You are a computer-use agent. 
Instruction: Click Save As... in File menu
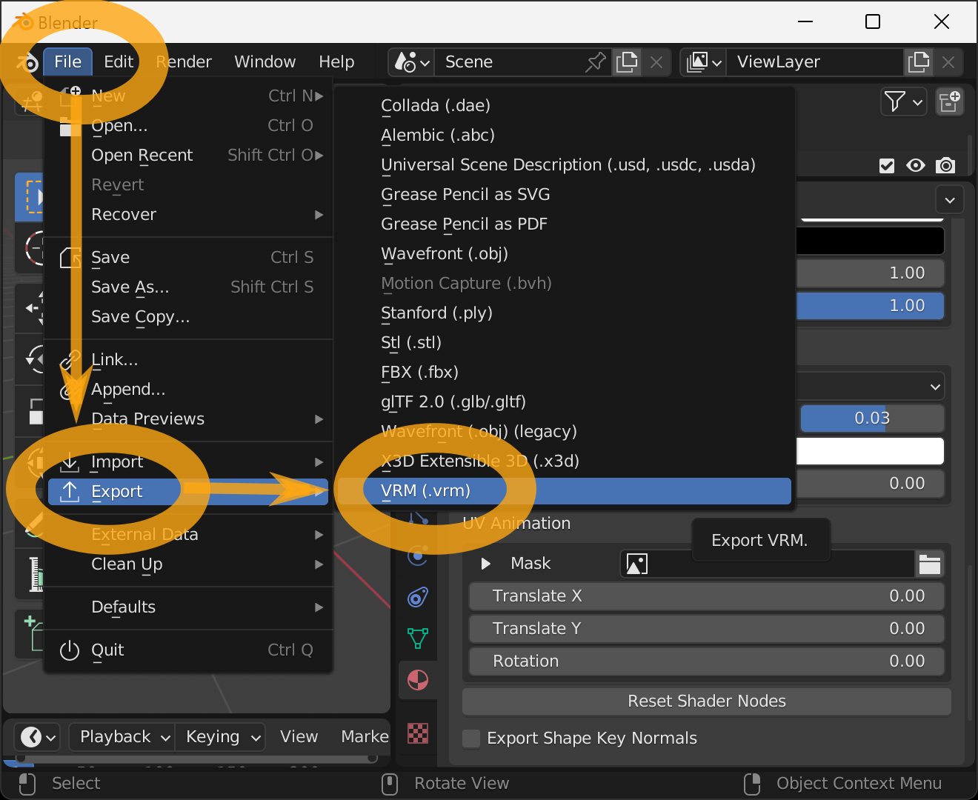click(x=188, y=287)
